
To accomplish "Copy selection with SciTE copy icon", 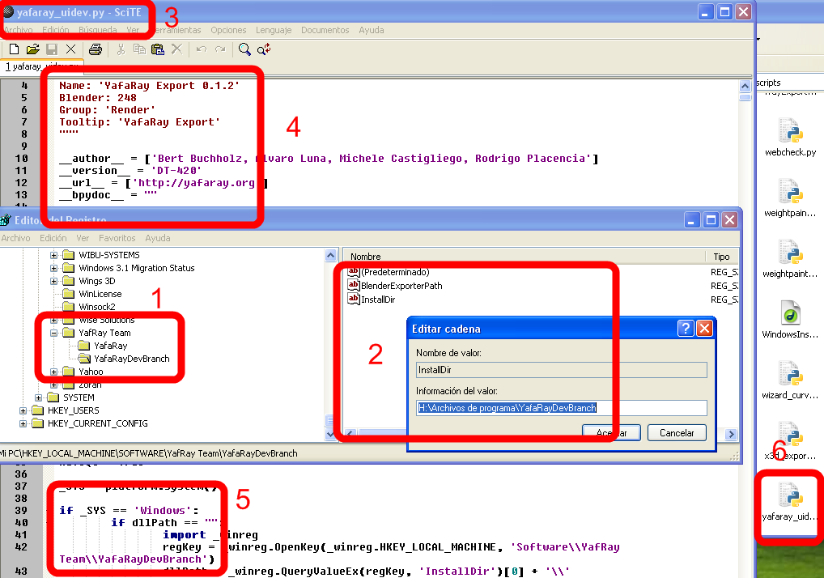I will point(139,49).
